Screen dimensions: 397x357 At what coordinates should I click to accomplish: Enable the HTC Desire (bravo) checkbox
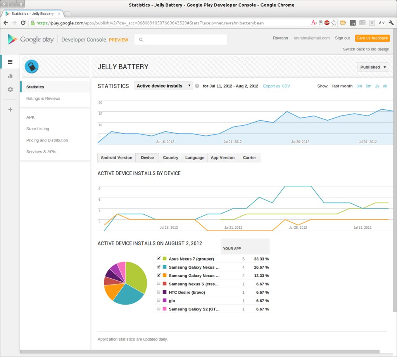tap(159, 292)
